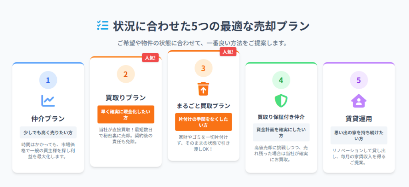The height and width of the screenshot is (187, 409).
Task: Click the purple number 5 circle
Action: pyautogui.click(x=359, y=80)
